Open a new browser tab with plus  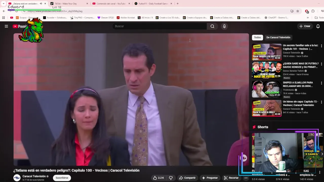pyautogui.click(x=177, y=4)
